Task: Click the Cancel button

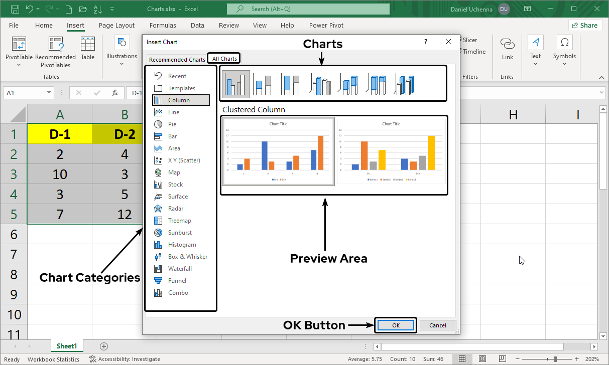Action: 438,325
